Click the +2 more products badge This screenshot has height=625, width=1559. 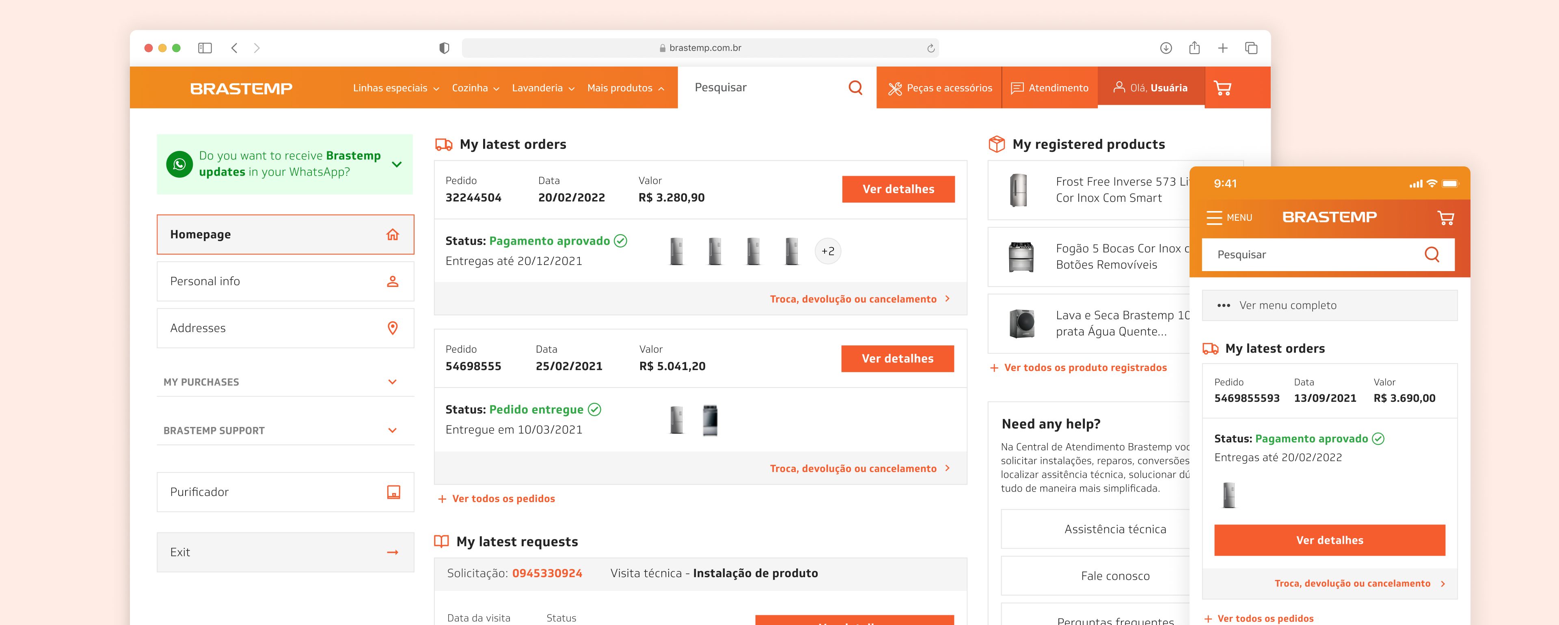tap(827, 251)
